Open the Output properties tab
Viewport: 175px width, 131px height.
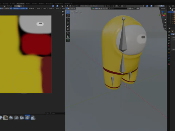[169, 38]
